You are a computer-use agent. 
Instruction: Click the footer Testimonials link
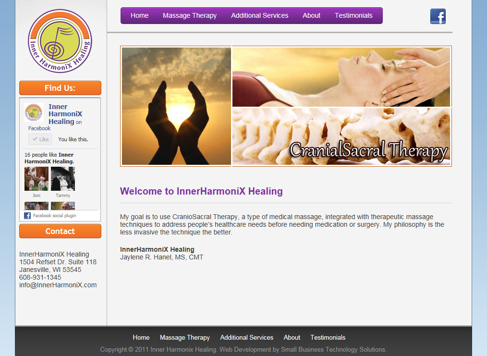[328, 337]
